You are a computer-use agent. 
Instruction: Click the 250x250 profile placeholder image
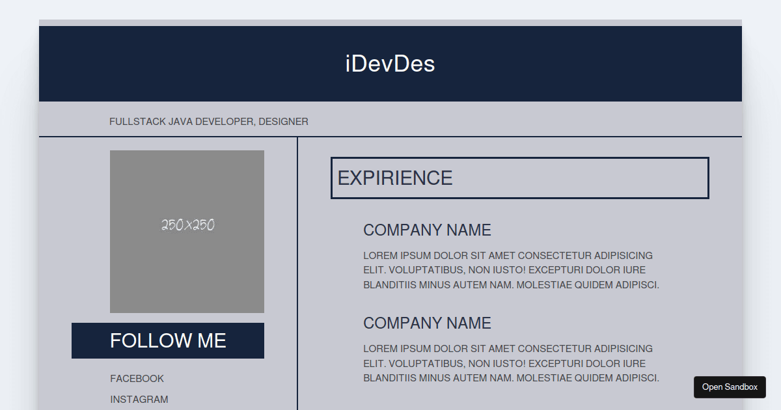click(x=187, y=232)
